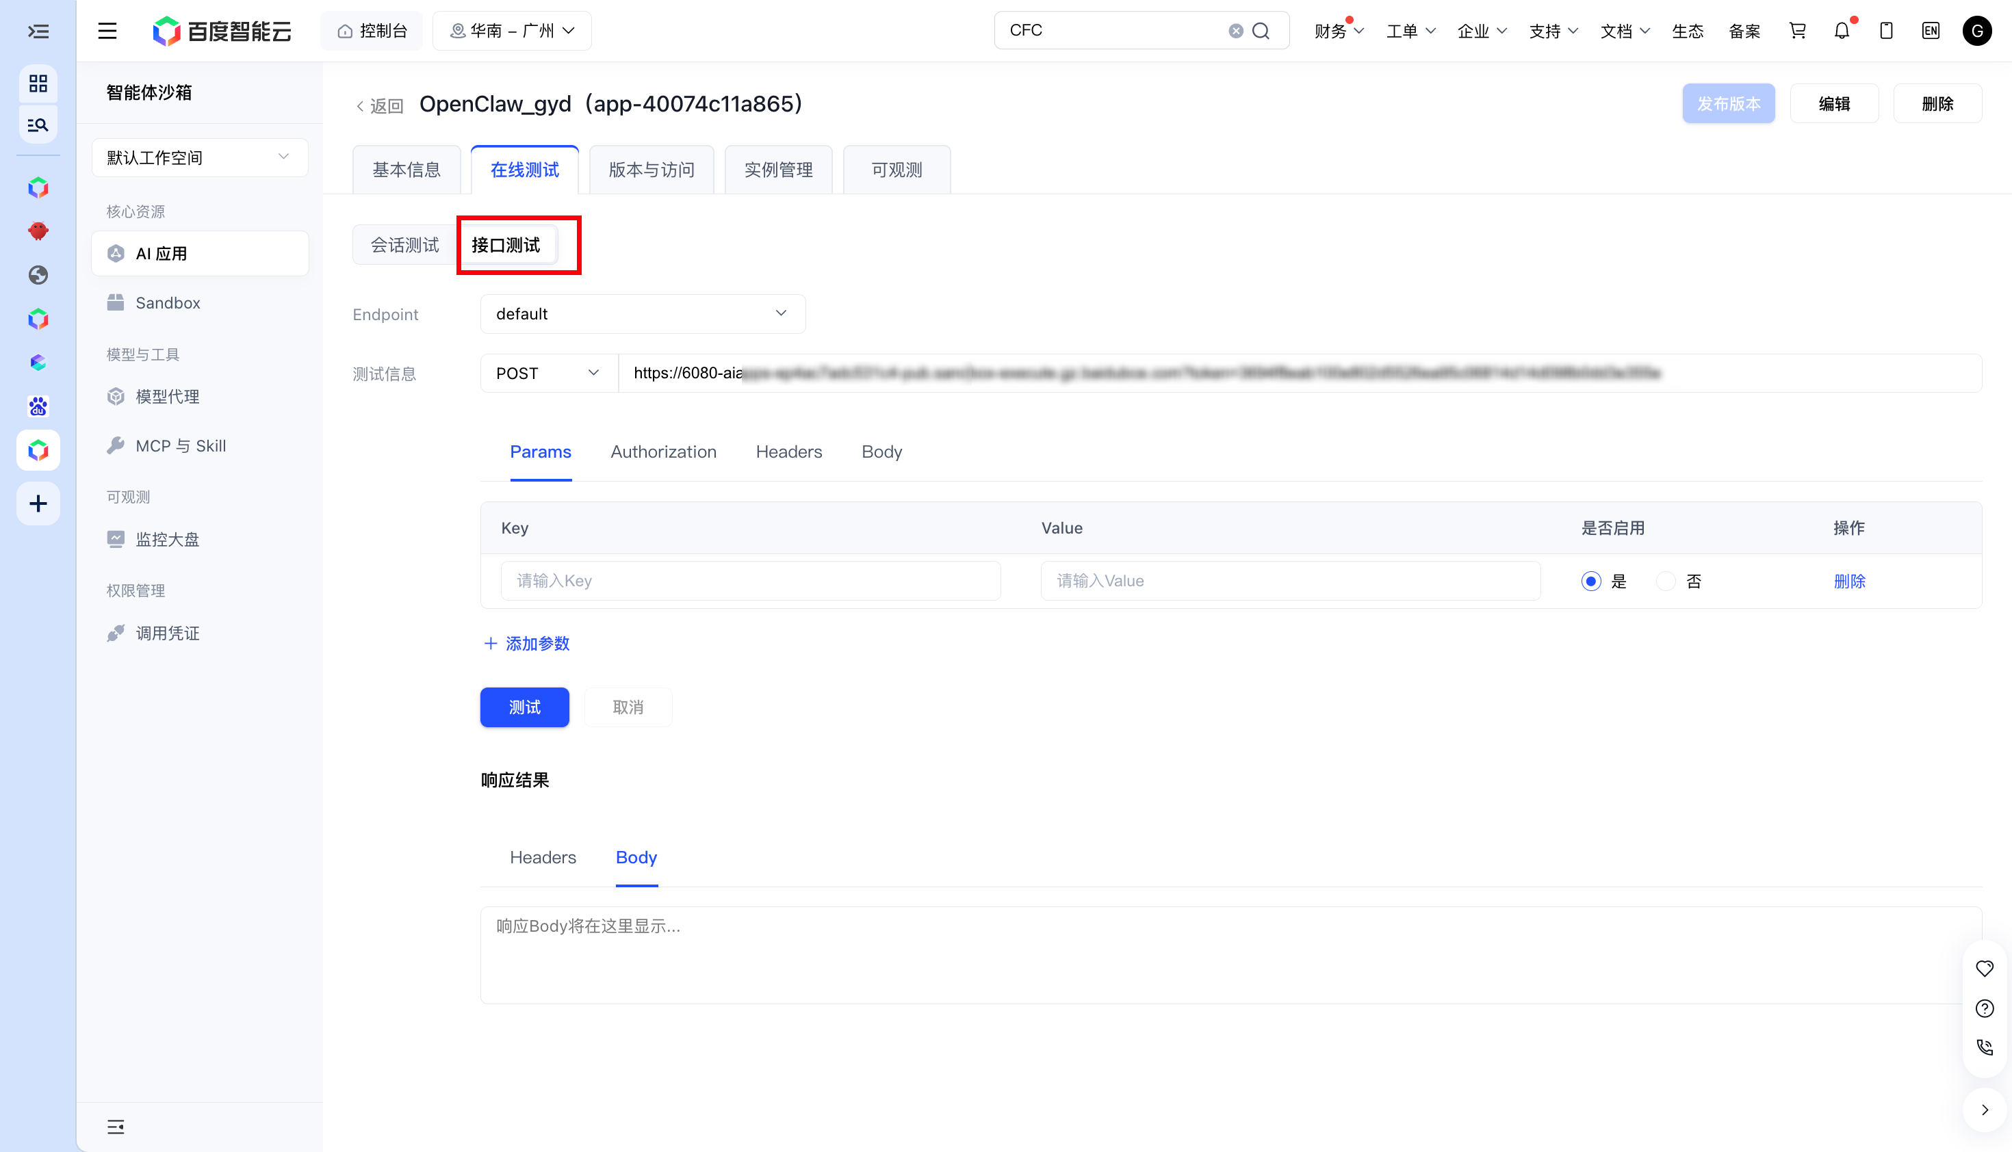Switch to the 实例管理 tab
The height and width of the screenshot is (1152, 2012).
pos(778,170)
